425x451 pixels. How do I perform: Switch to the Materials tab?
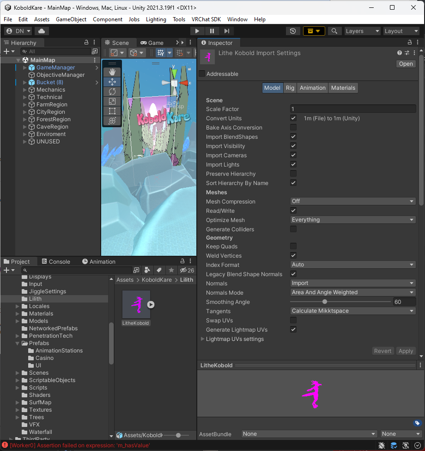click(x=343, y=88)
